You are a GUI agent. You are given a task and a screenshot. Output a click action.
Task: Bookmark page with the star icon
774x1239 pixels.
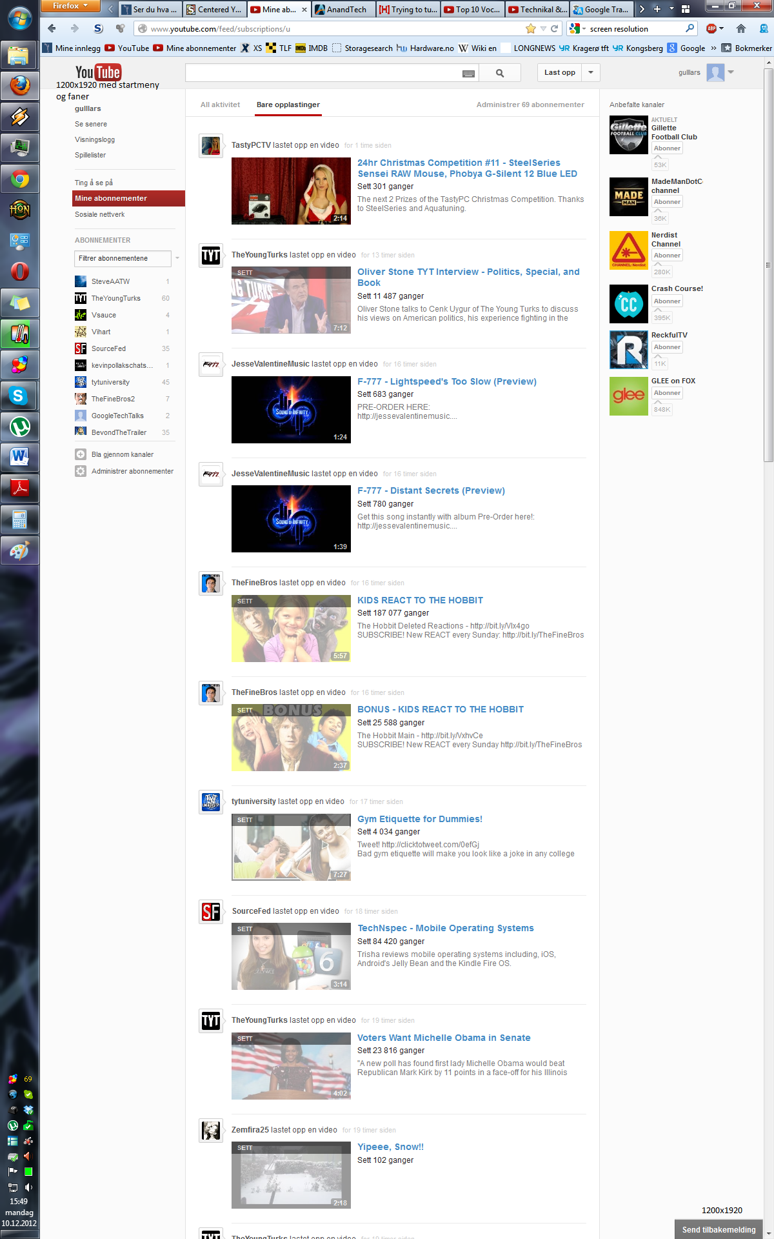pos(530,28)
